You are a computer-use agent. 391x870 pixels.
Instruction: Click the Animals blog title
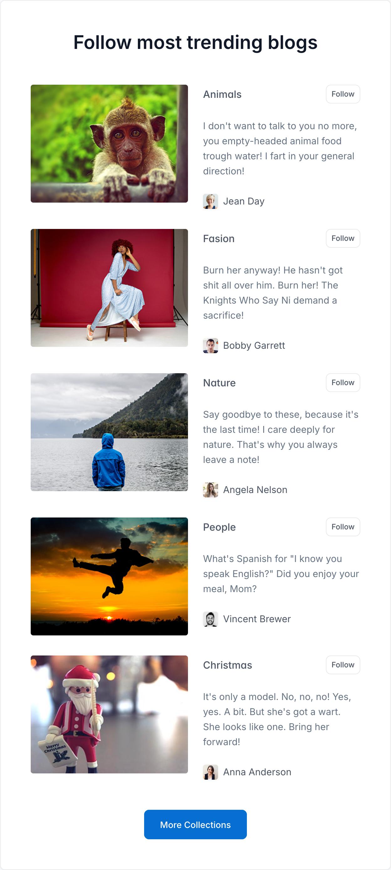(x=222, y=94)
